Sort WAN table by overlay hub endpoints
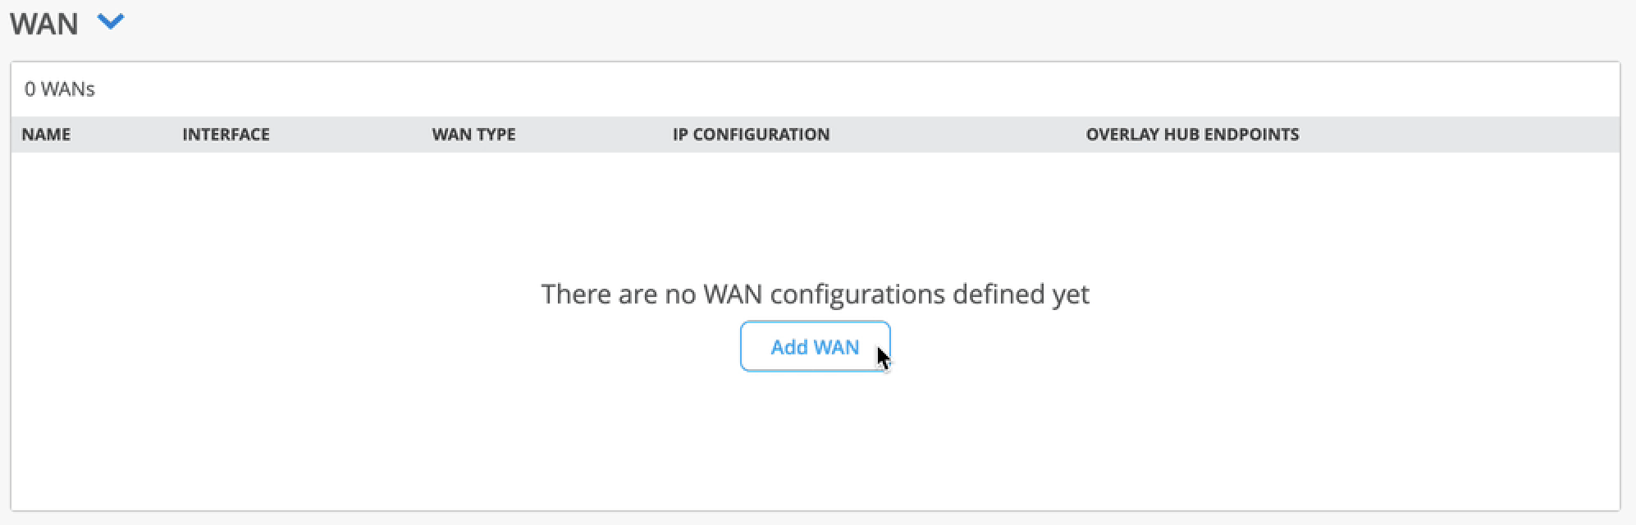 (1192, 135)
